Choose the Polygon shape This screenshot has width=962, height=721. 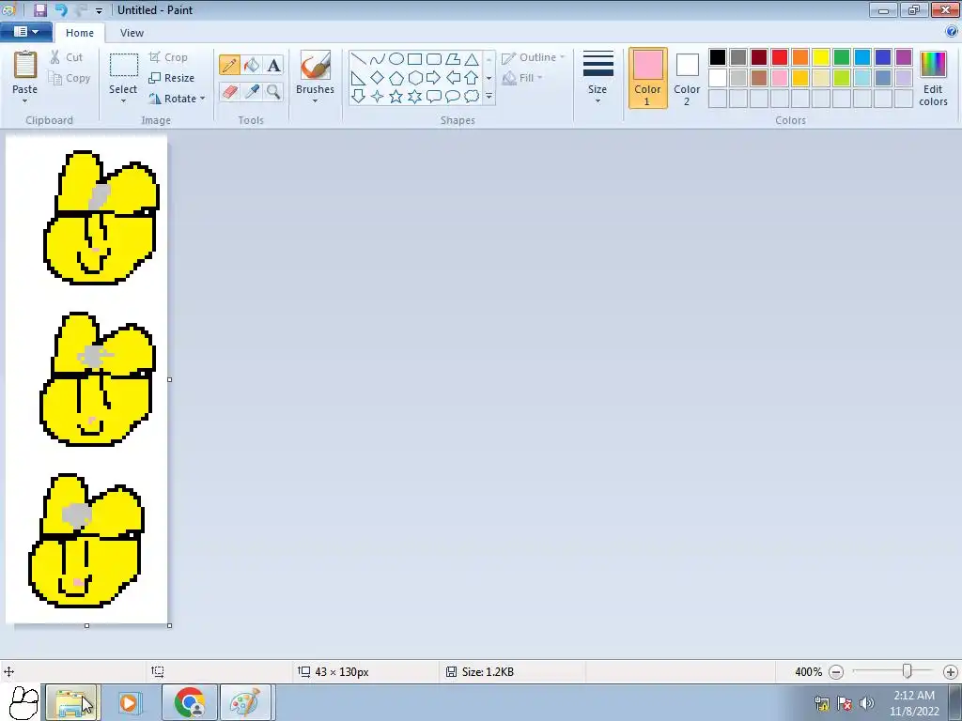coord(453,59)
